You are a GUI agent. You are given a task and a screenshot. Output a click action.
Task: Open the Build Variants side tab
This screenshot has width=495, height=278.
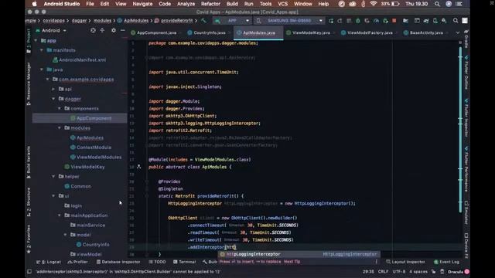coord(29,162)
